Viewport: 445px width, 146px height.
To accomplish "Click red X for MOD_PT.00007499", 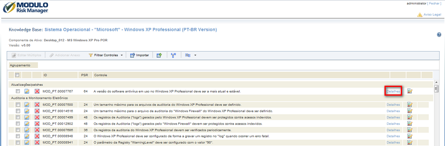I will (x=37, y=117).
